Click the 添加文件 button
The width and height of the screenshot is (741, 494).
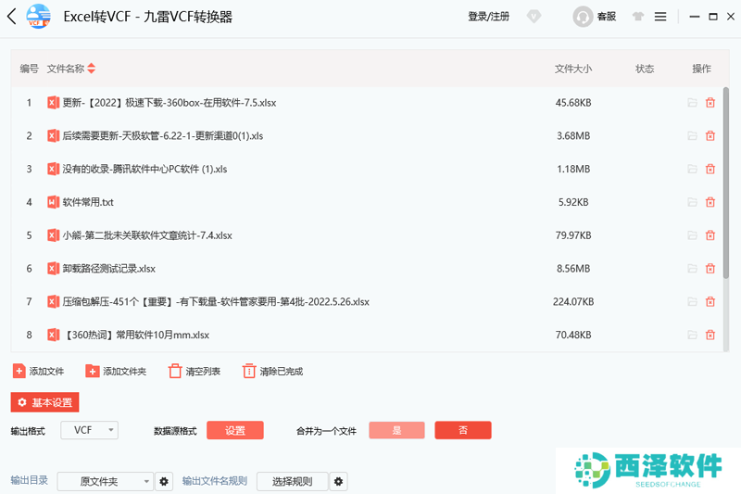(x=38, y=371)
